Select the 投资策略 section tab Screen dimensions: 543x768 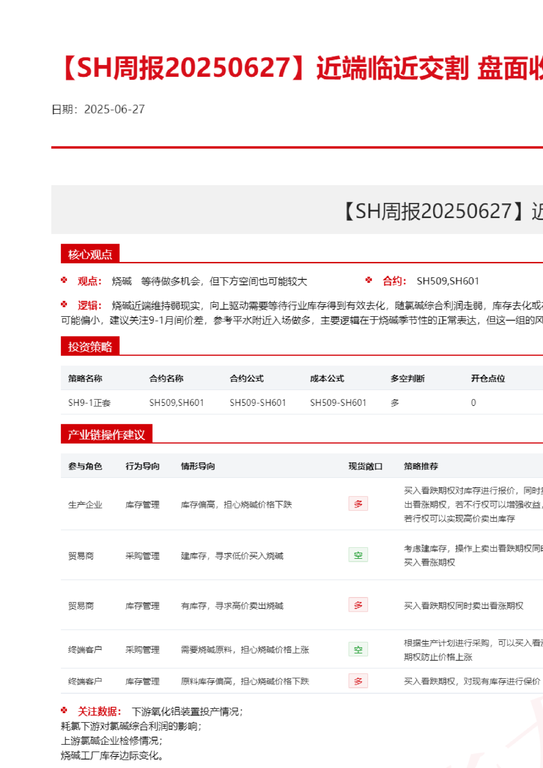pos(90,347)
